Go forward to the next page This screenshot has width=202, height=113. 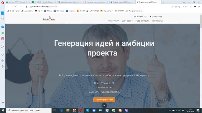pyautogui.click(x=12, y=7)
